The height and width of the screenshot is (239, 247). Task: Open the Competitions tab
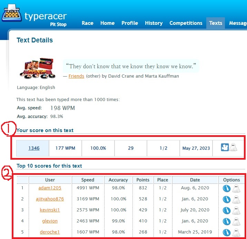(x=186, y=23)
